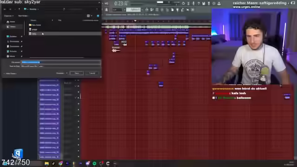The width and height of the screenshot is (297, 167).
Task: Open the Piano roll view icon
Action: [x=152, y=10]
